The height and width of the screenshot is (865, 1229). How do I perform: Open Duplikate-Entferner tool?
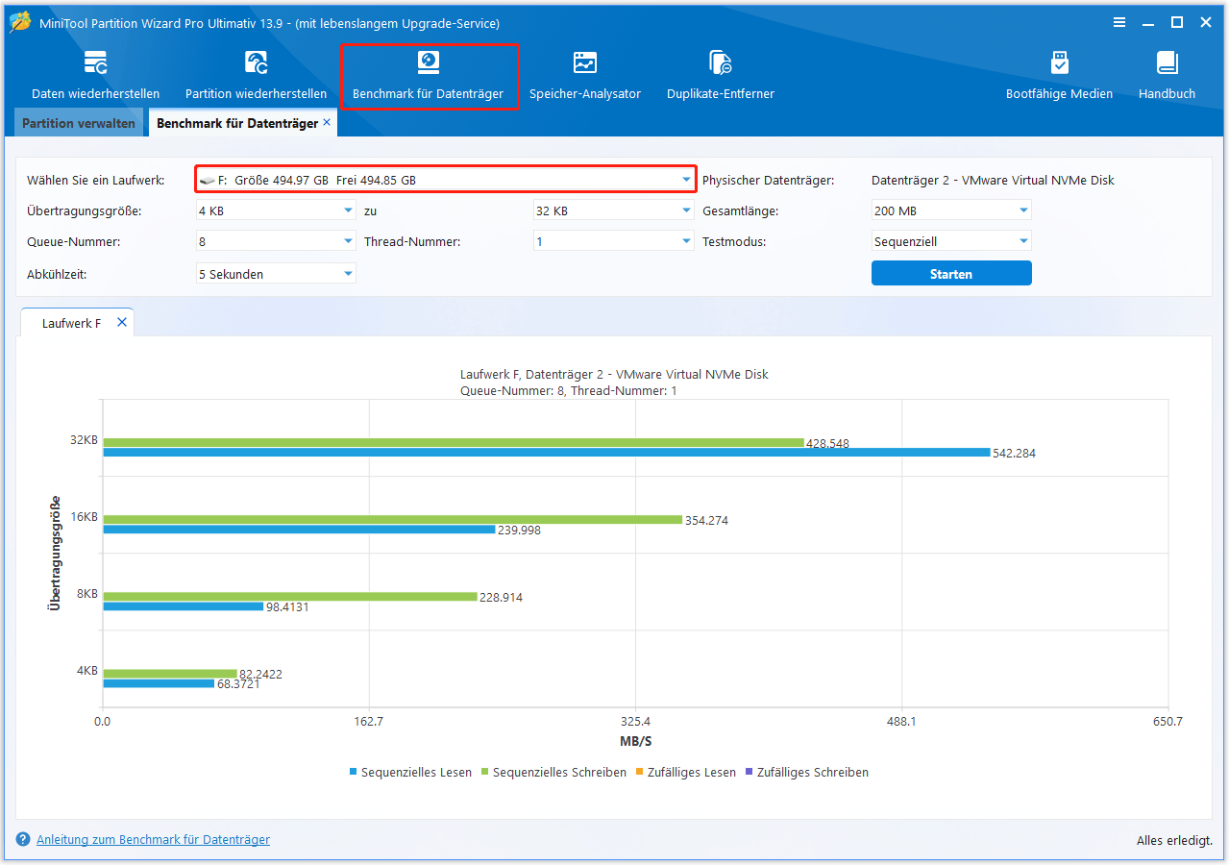click(x=721, y=75)
